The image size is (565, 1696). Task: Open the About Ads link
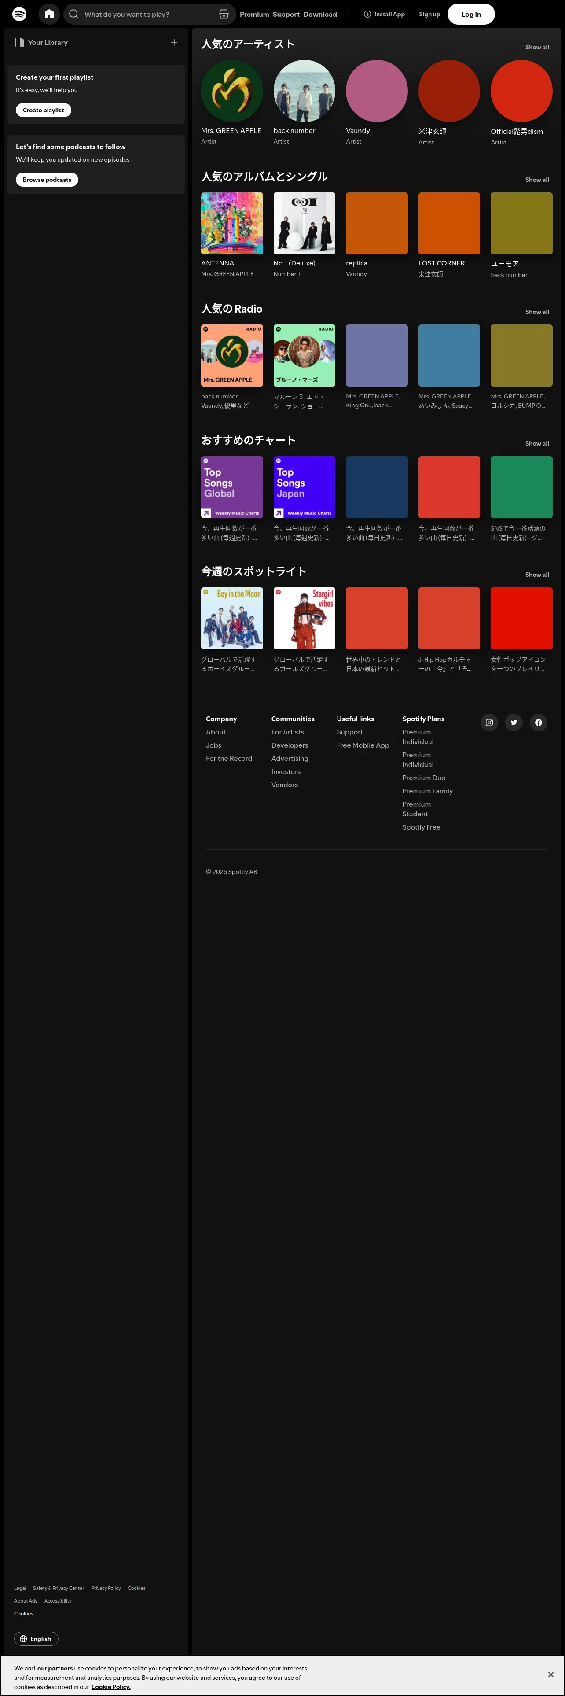26,1600
